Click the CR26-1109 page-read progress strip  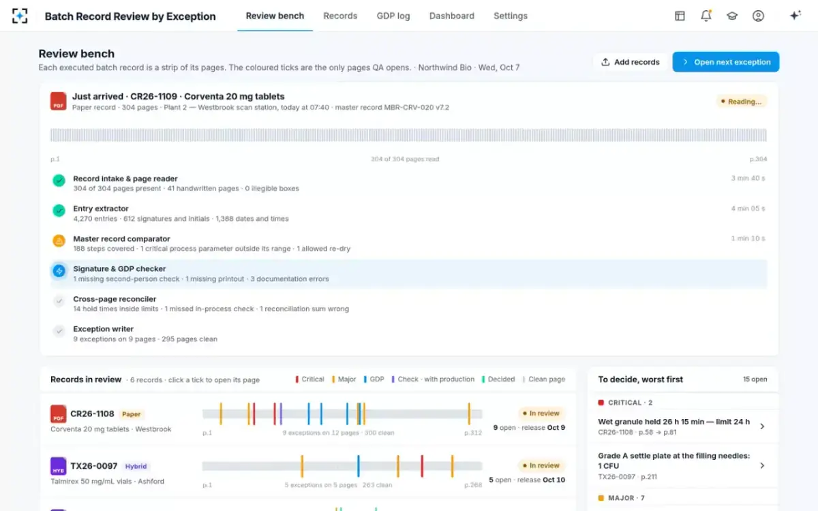[x=408, y=135]
